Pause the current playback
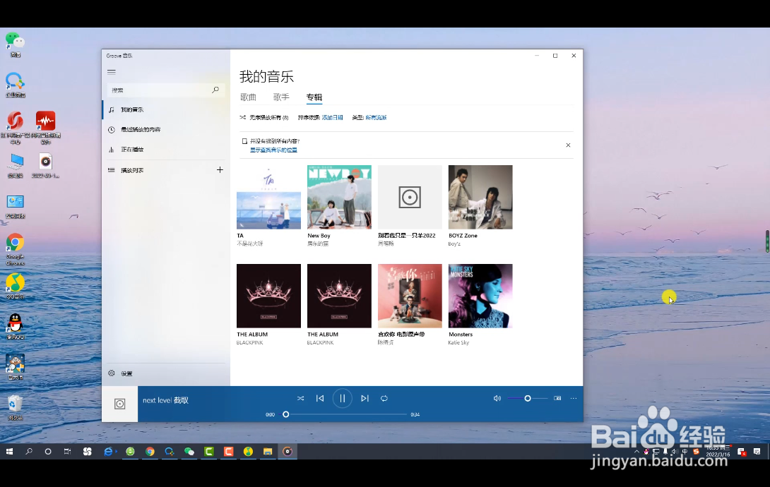770x487 pixels. point(343,398)
